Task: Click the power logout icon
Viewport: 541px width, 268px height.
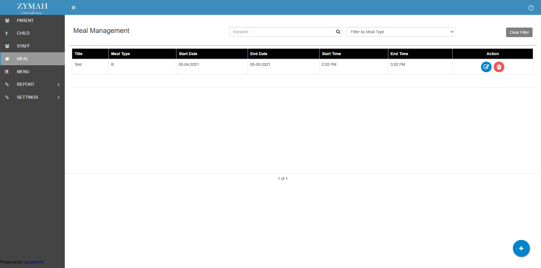Action: (x=531, y=8)
